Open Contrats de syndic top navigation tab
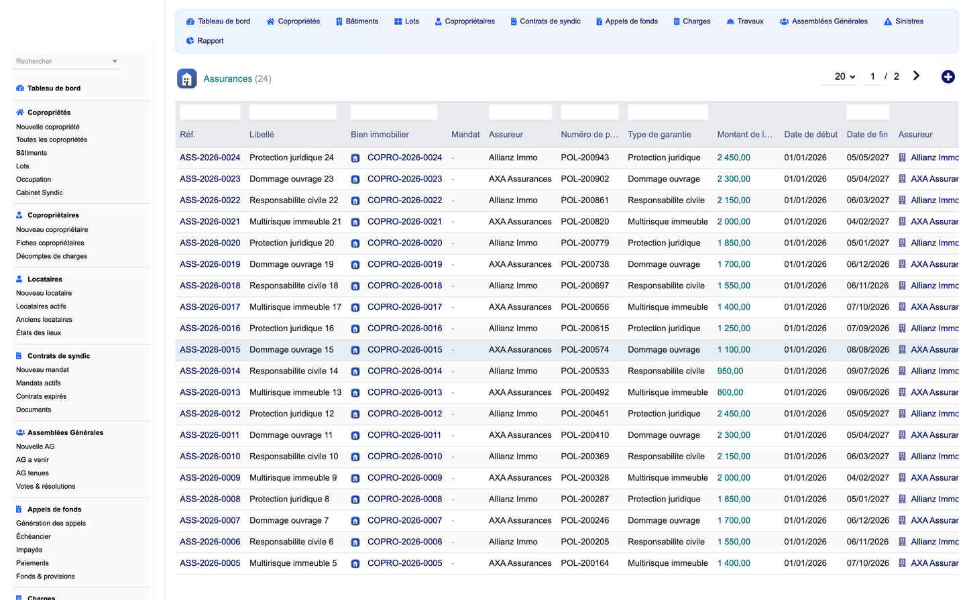This screenshot has width=969, height=600. [545, 21]
